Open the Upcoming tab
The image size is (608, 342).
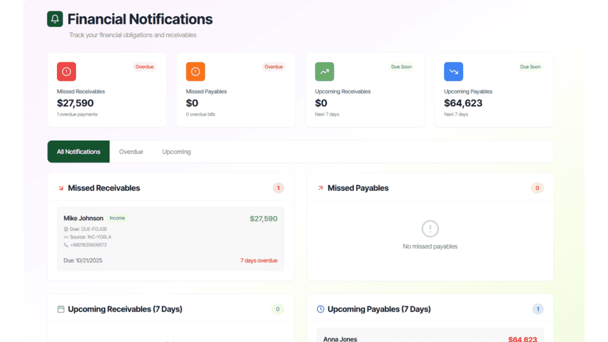[x=176, y=152]
